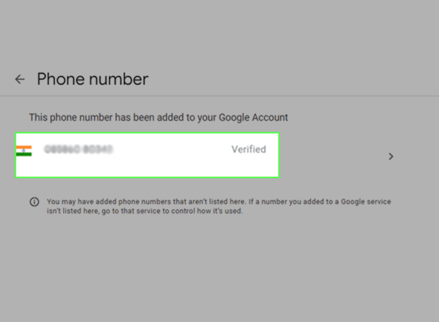Click the Verified status label
Viewport: 439px width, 322px height.
(x=248, y=149)
